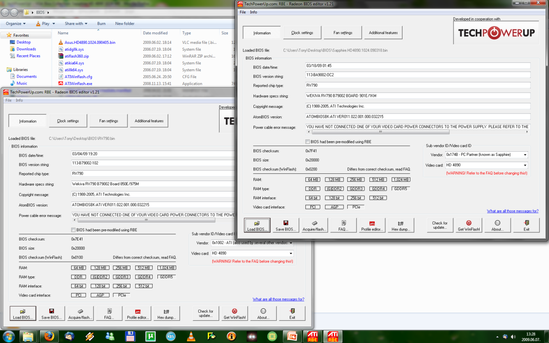The image size is (549, 343).
Task: Click Save BIOS in the Sapphire BIOS window
Action: coord(286,225)
